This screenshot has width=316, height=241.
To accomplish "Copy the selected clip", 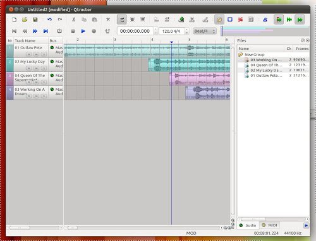I will coord(84,20).
